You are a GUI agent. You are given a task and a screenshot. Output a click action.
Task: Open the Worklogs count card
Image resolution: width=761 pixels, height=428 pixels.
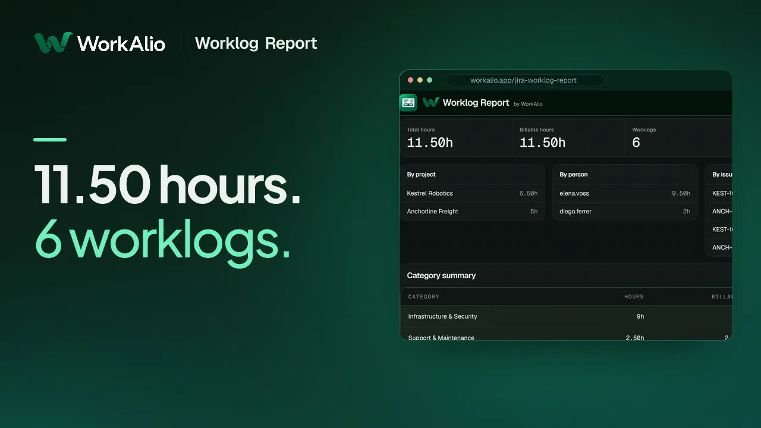(x=678, y=138)
